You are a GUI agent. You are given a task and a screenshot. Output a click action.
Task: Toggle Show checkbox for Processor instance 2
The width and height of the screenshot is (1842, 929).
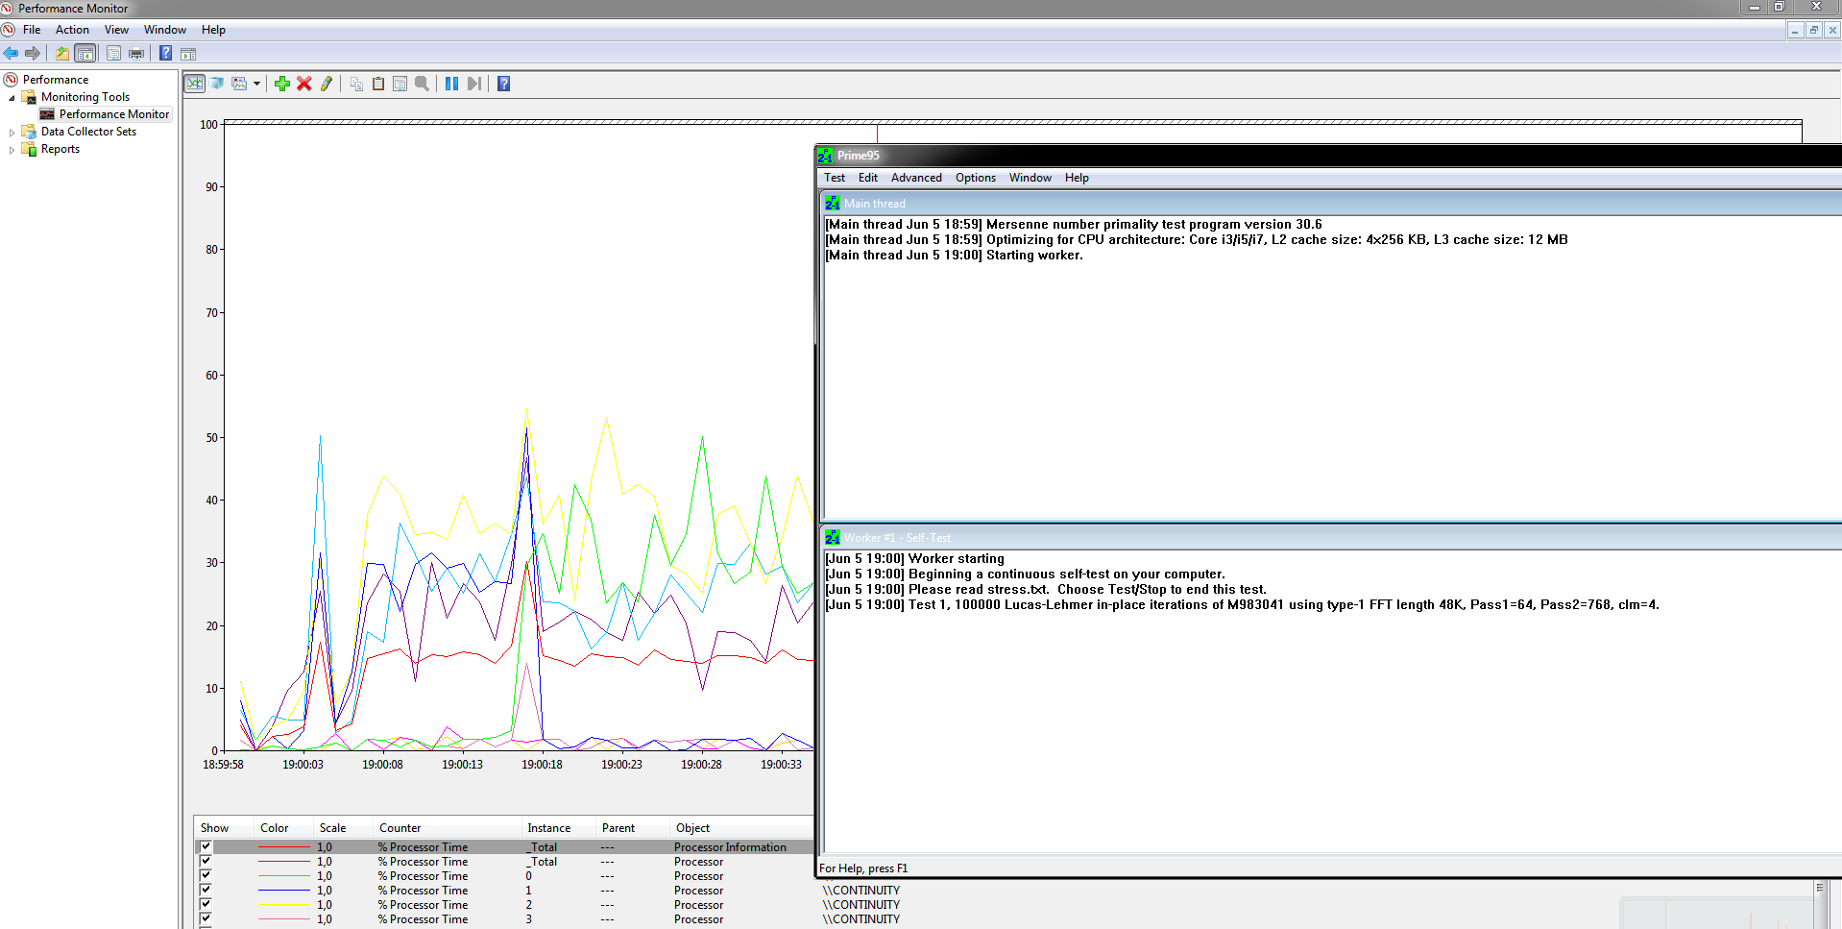(x=206, y=904)
